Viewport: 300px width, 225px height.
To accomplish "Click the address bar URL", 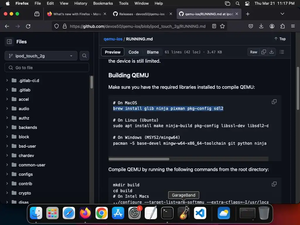I will tap(138, 26).
